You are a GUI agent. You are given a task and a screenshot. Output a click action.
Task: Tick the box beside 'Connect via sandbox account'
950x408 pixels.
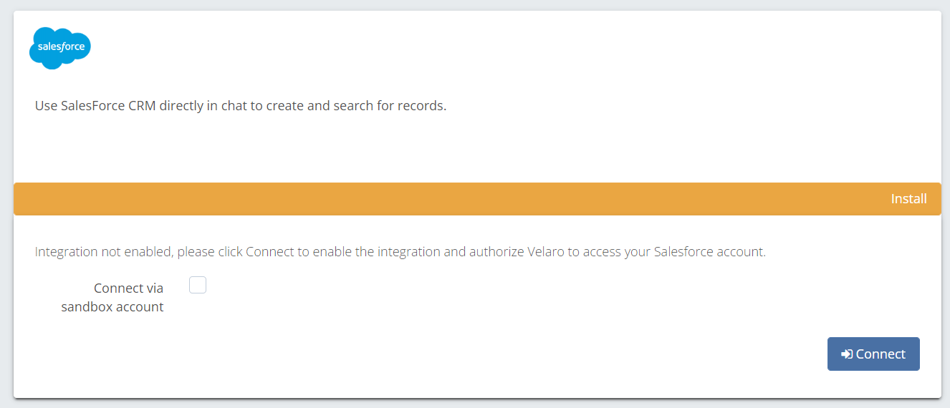(x=198, y=286)
